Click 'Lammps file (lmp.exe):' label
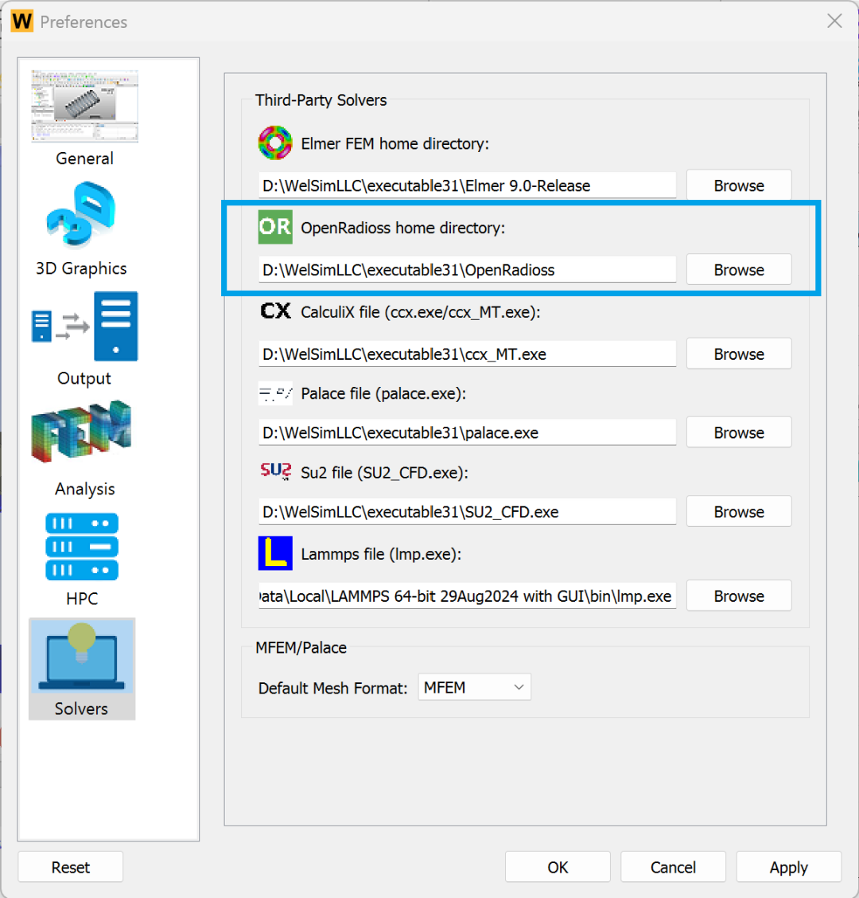This screenshot has height=898, width=859. [381, 554]
